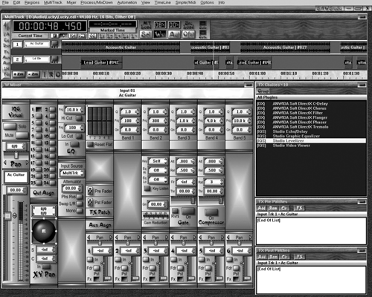Click the -Zm zoom out button

(x=33, y=74)
